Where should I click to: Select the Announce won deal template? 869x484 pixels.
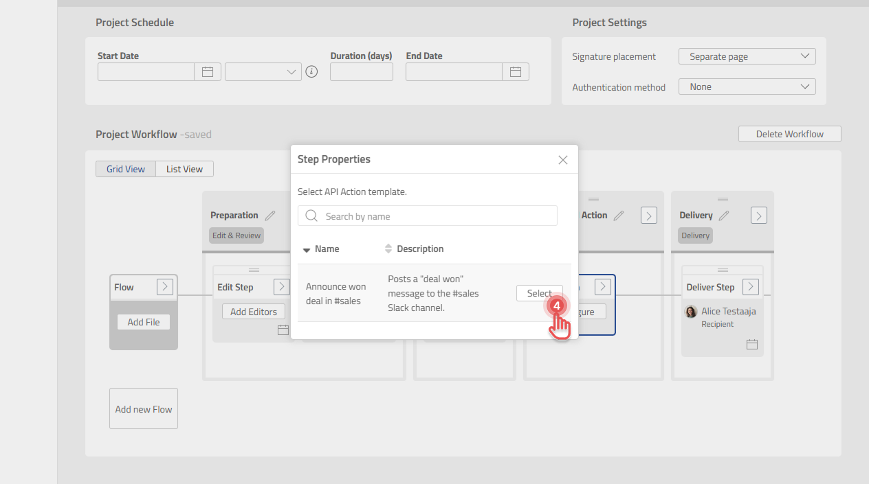(540, 293)
